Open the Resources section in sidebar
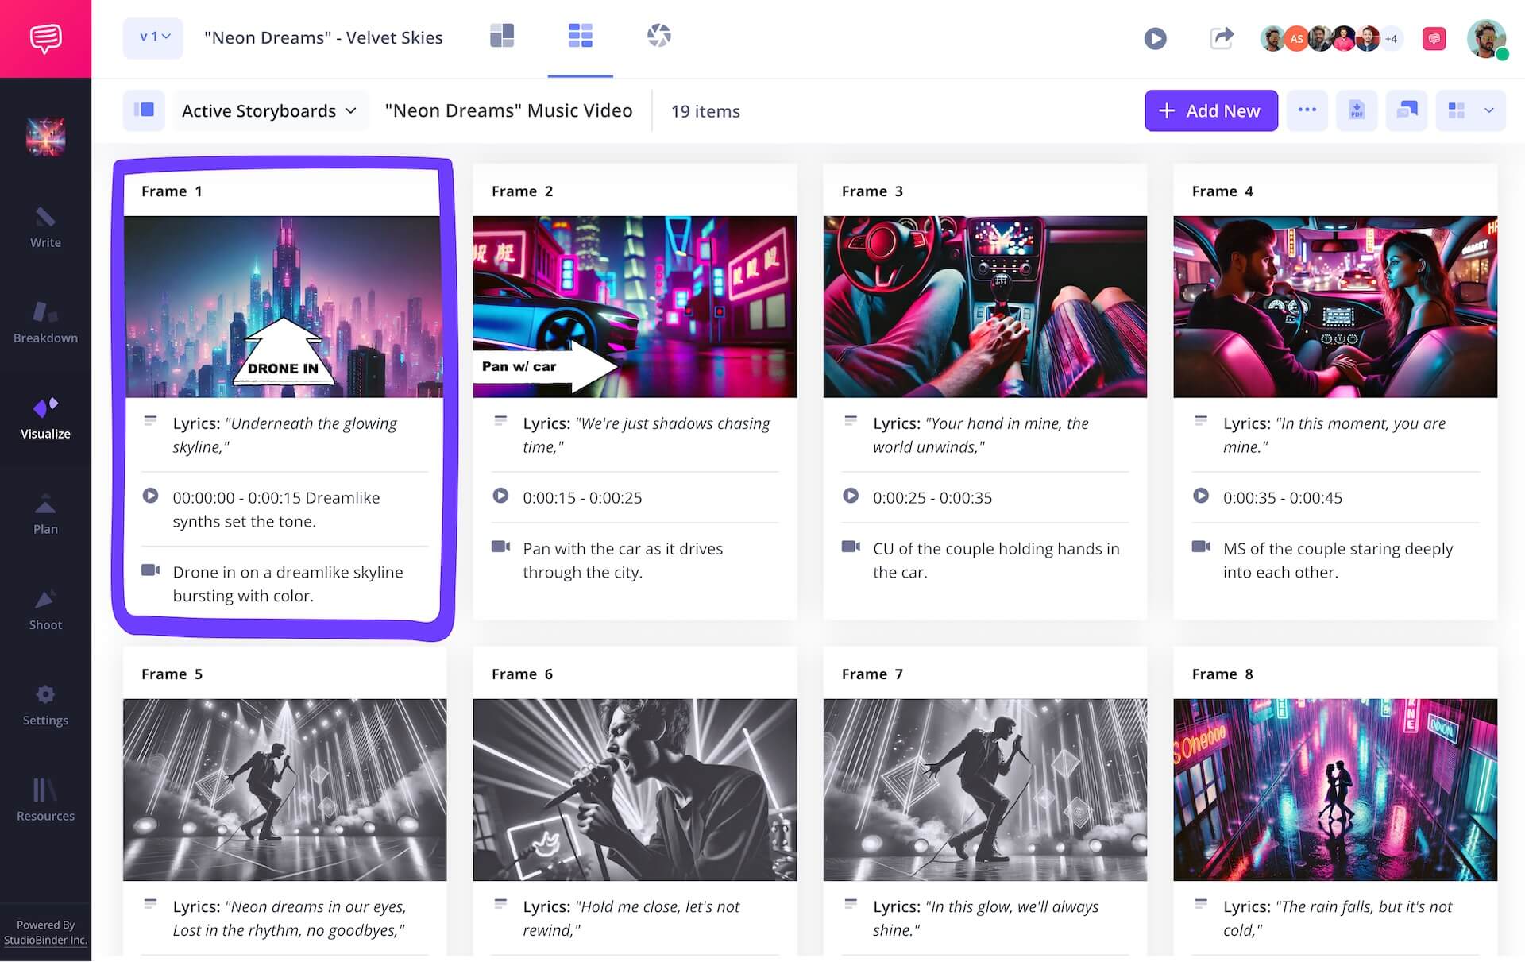This screenshot has width=1525, height=962. [x=45, y=801]
